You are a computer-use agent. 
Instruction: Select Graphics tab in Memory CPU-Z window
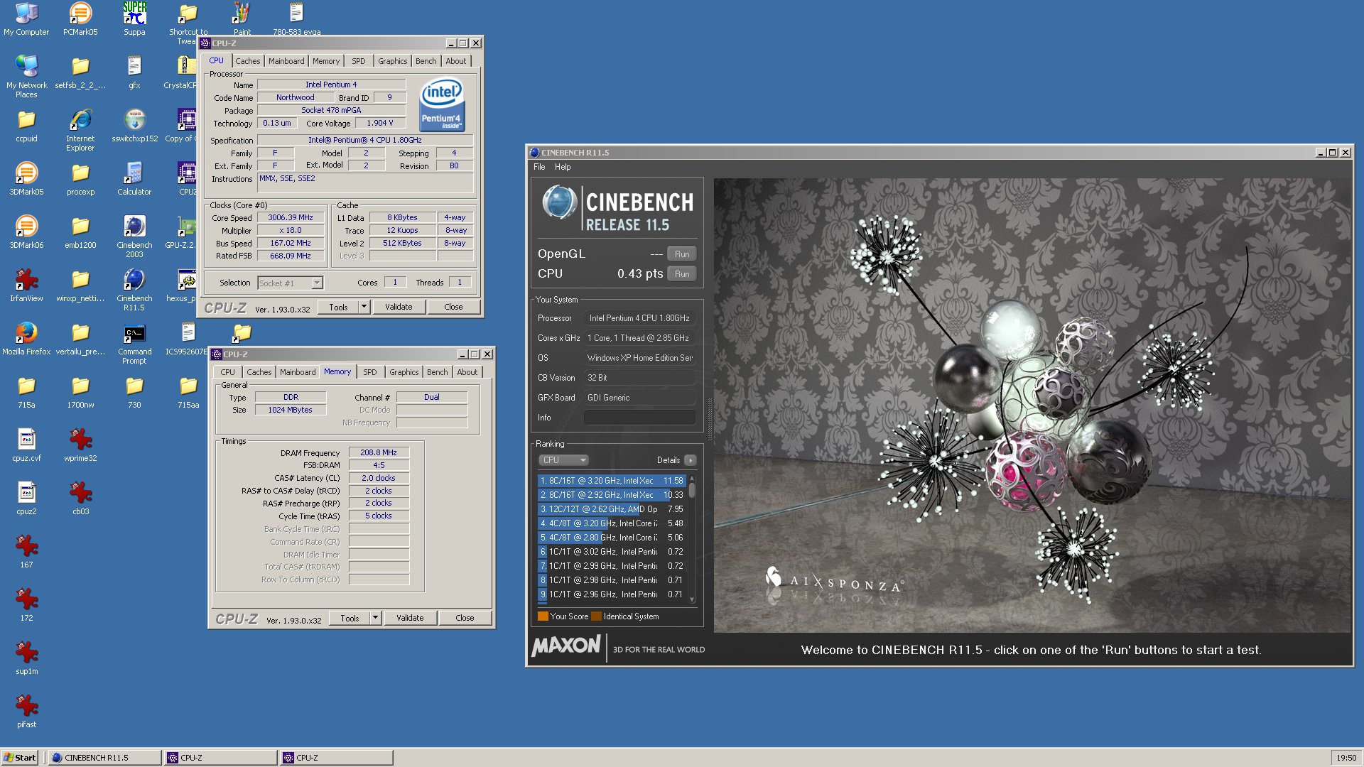click(404, 372)
